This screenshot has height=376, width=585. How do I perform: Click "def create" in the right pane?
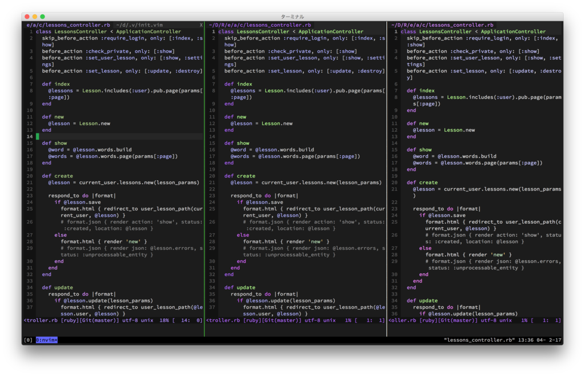(422, 183)
